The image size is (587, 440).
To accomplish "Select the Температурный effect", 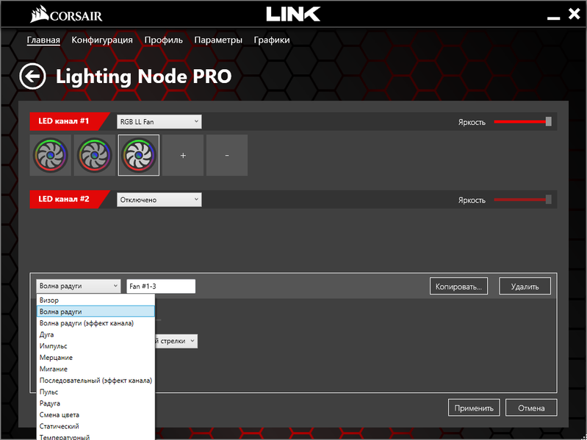I will click(96, 436).
